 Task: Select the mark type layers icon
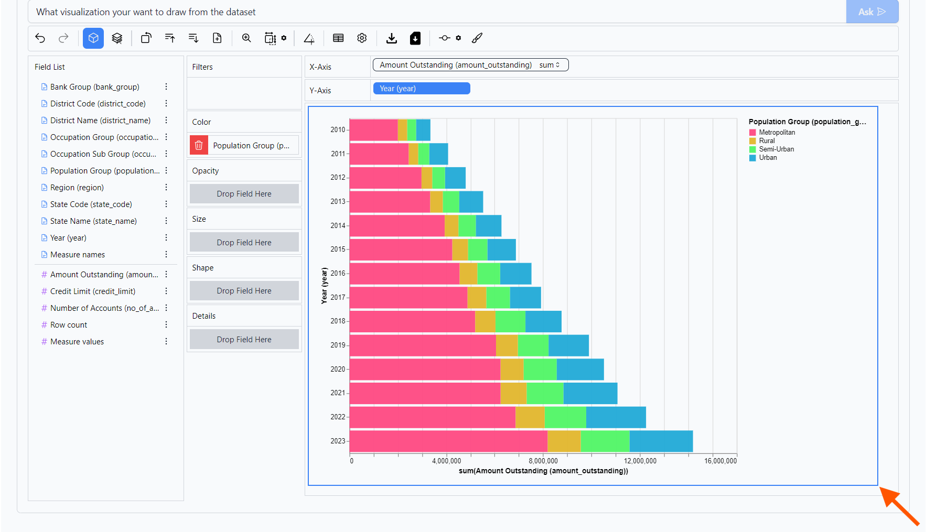(117, 38)
